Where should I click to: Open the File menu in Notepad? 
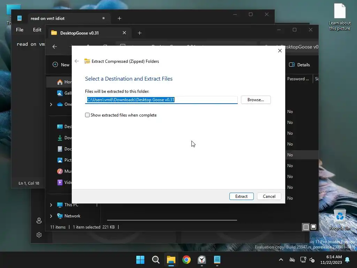pyautogui.click(x=20, y=30)
